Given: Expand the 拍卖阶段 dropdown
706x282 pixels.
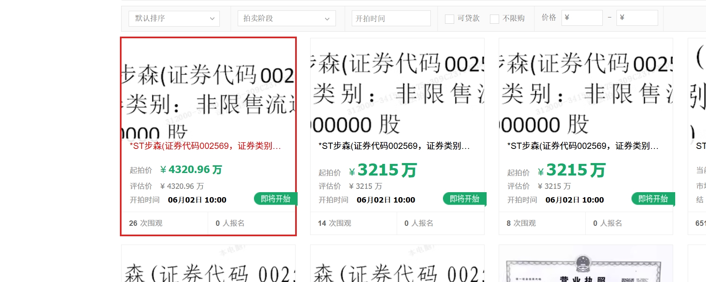Looking at the screenshot, I should tap(287, 18).
